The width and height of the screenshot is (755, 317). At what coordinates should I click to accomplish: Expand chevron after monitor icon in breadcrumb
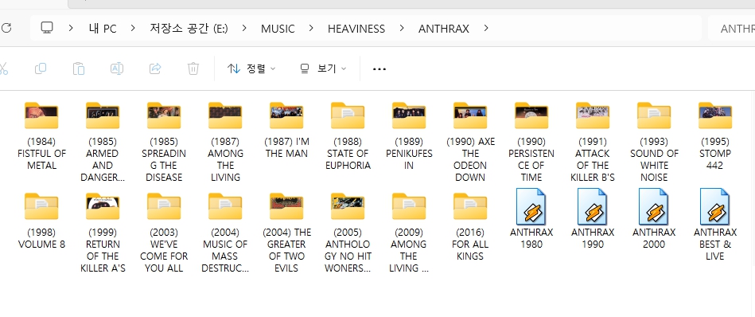click(71, 28)
